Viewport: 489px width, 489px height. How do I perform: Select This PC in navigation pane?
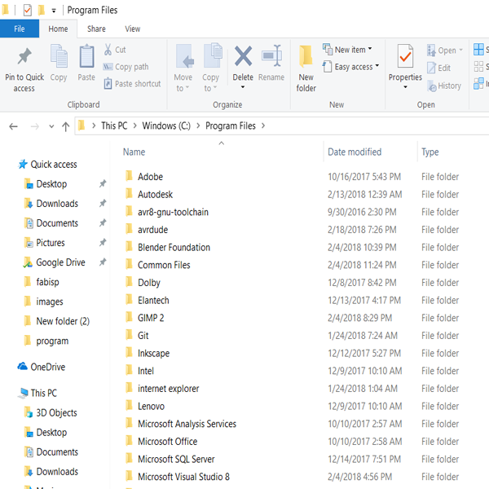pos(37,393)
